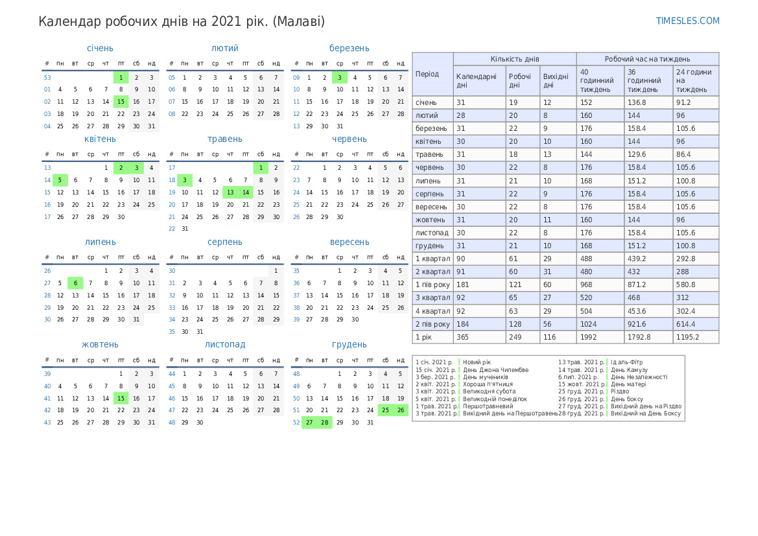Select the green March 3 holiday date

(x=339, y=78)
